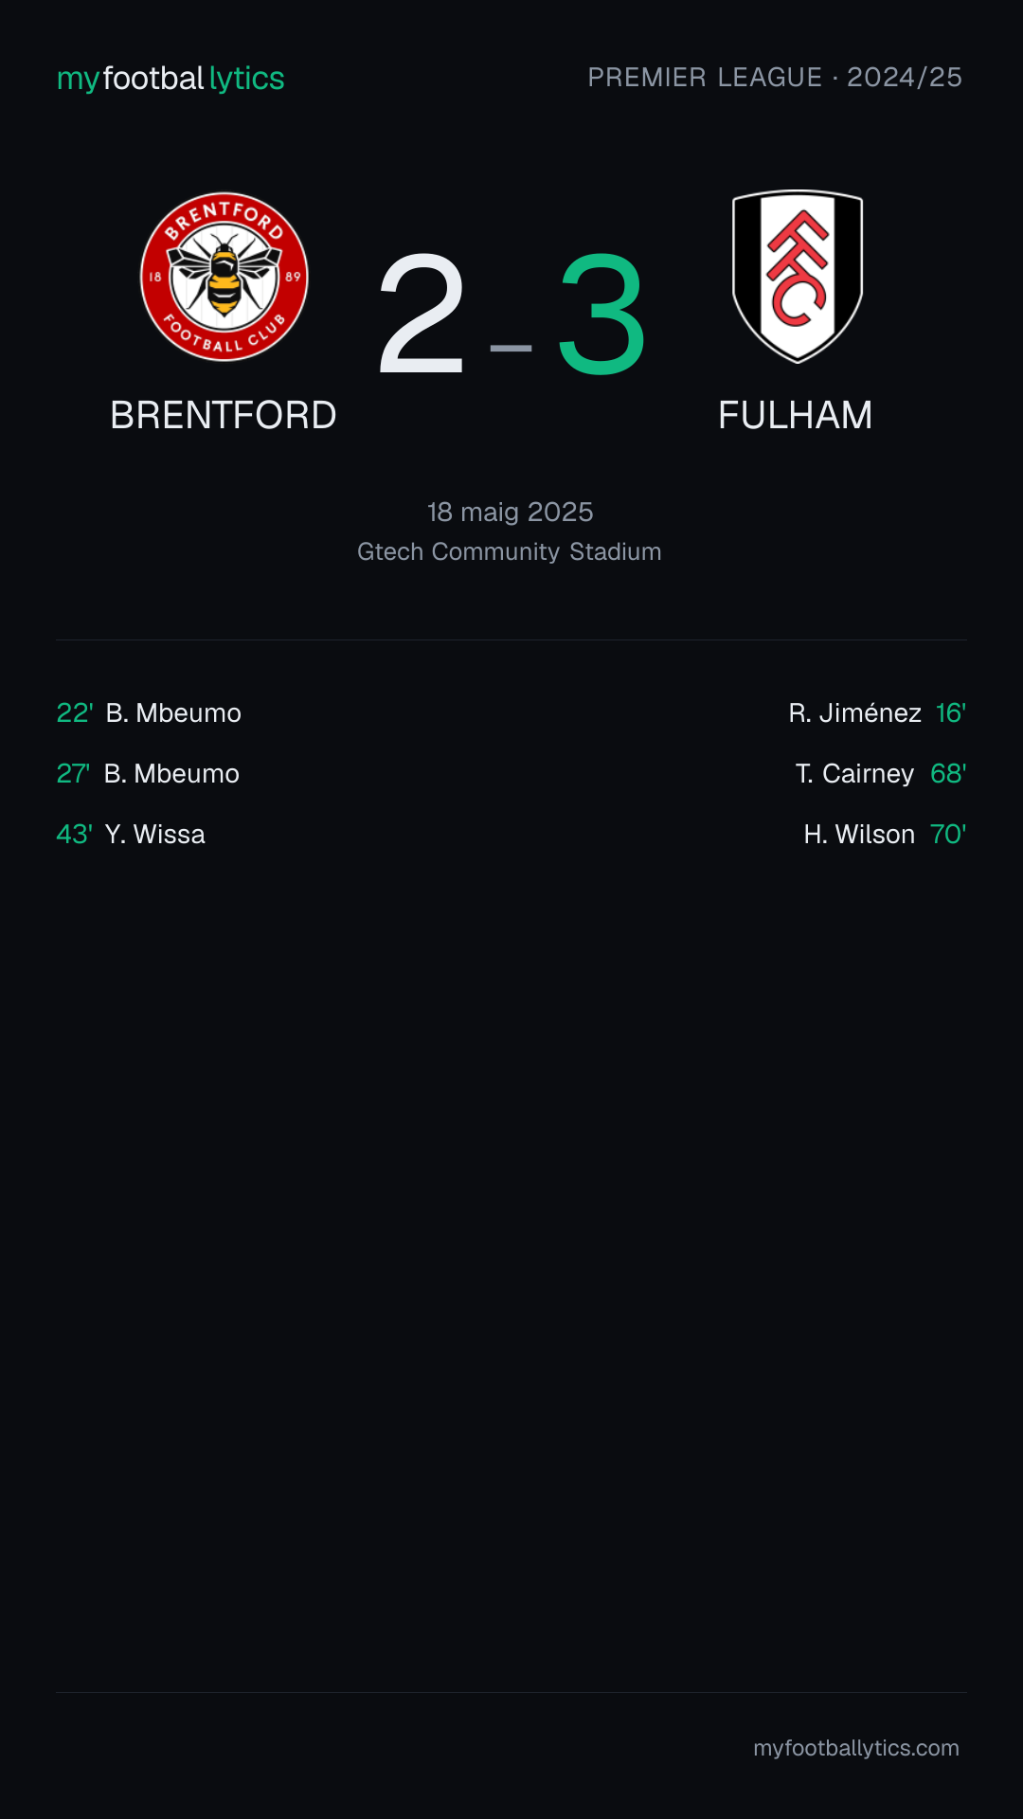
Task: Select B. Mbeumo 22' goal entry
Action: 149,712
